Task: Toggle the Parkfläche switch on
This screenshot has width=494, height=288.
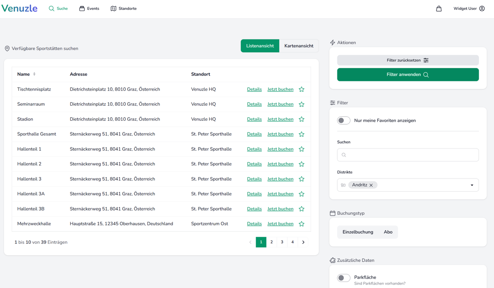Action: [343, 278]
